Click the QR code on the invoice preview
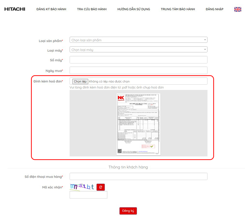Image resolution: width=245 pixels, height=222 pixels. coord(119,151)
